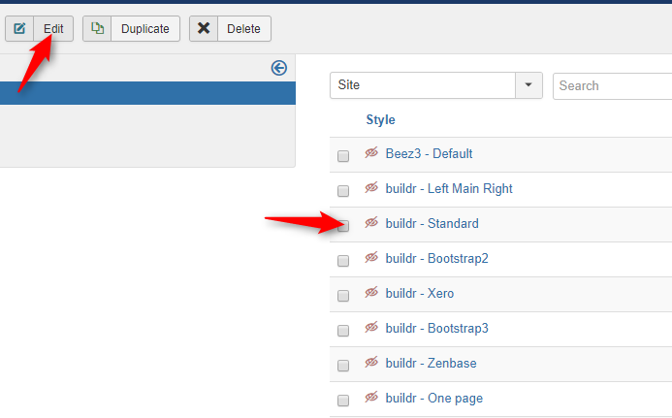Click default-status icon for buildr - One page
672x418 pixels.
click(x=371, y=397)
